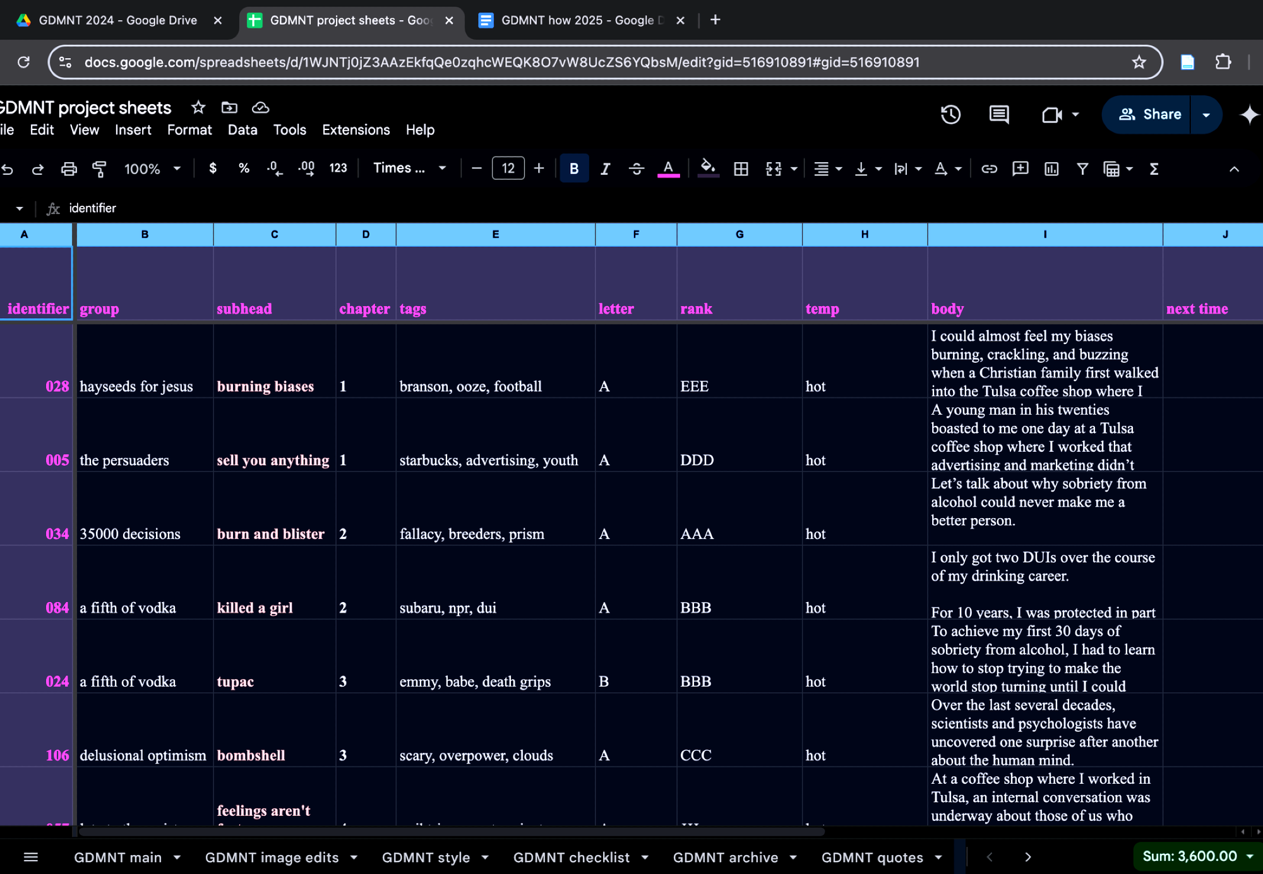Toggle italic formatting button
Image resolution: width=1263 pixels, height=874 pixels.
tap(605, 168)
